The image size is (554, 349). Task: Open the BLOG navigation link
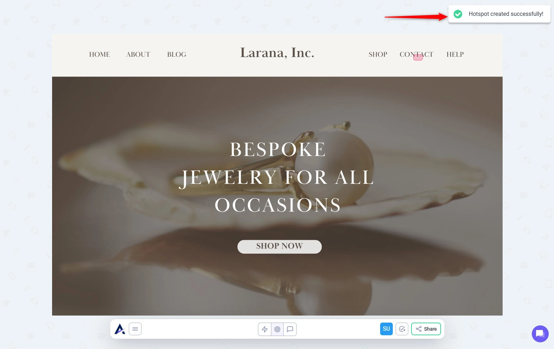[x=177, y=54]
